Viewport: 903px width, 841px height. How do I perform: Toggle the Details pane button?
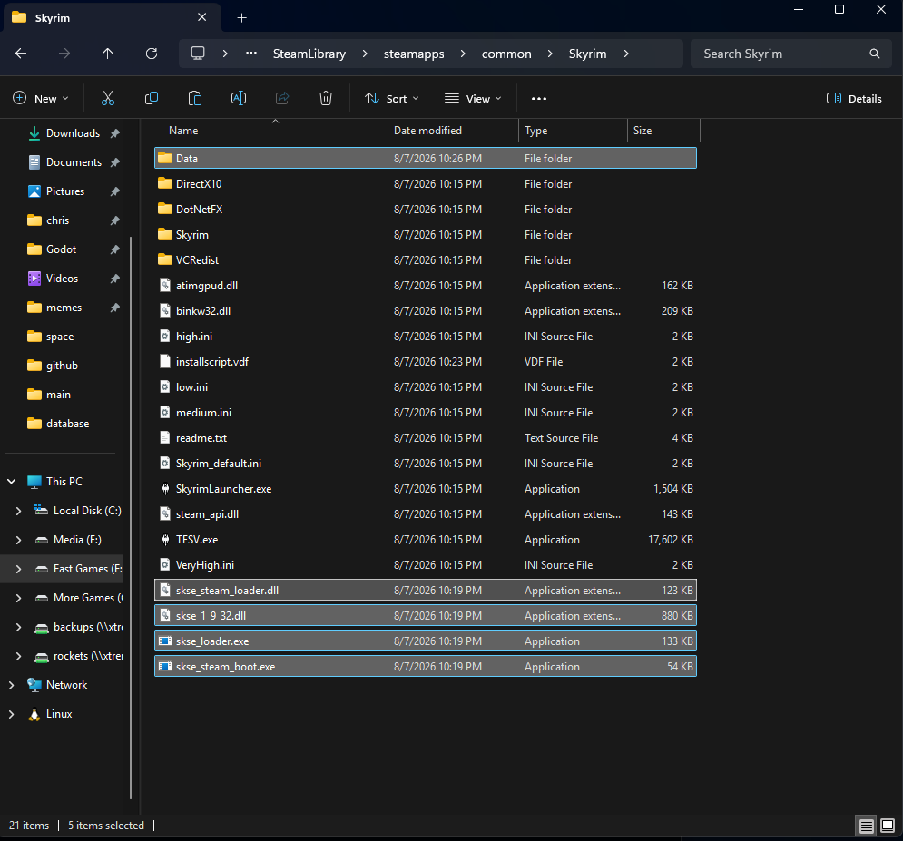tap(854, 98)
